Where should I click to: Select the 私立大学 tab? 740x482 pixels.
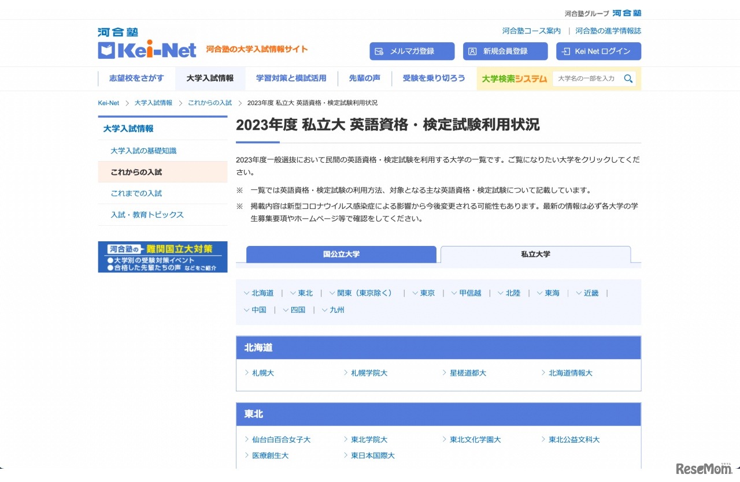pyautogui.click(x=535, y=255)
